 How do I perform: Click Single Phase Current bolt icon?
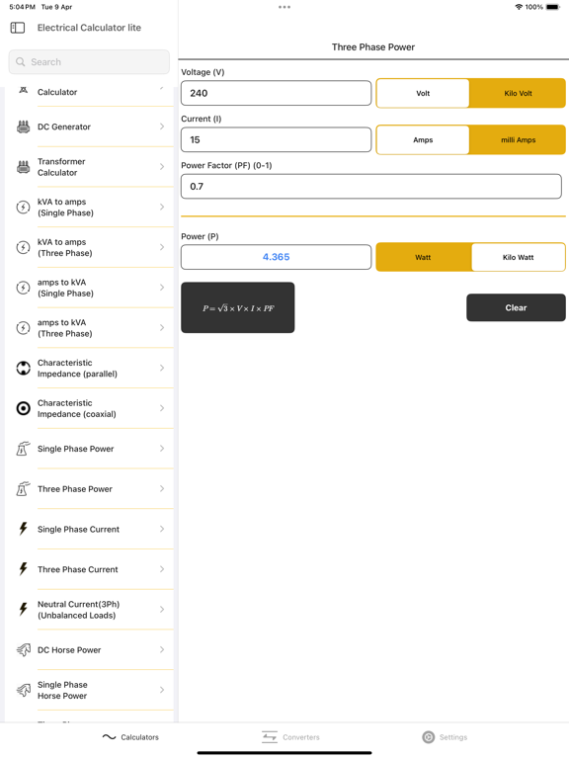tap(24, 529)
